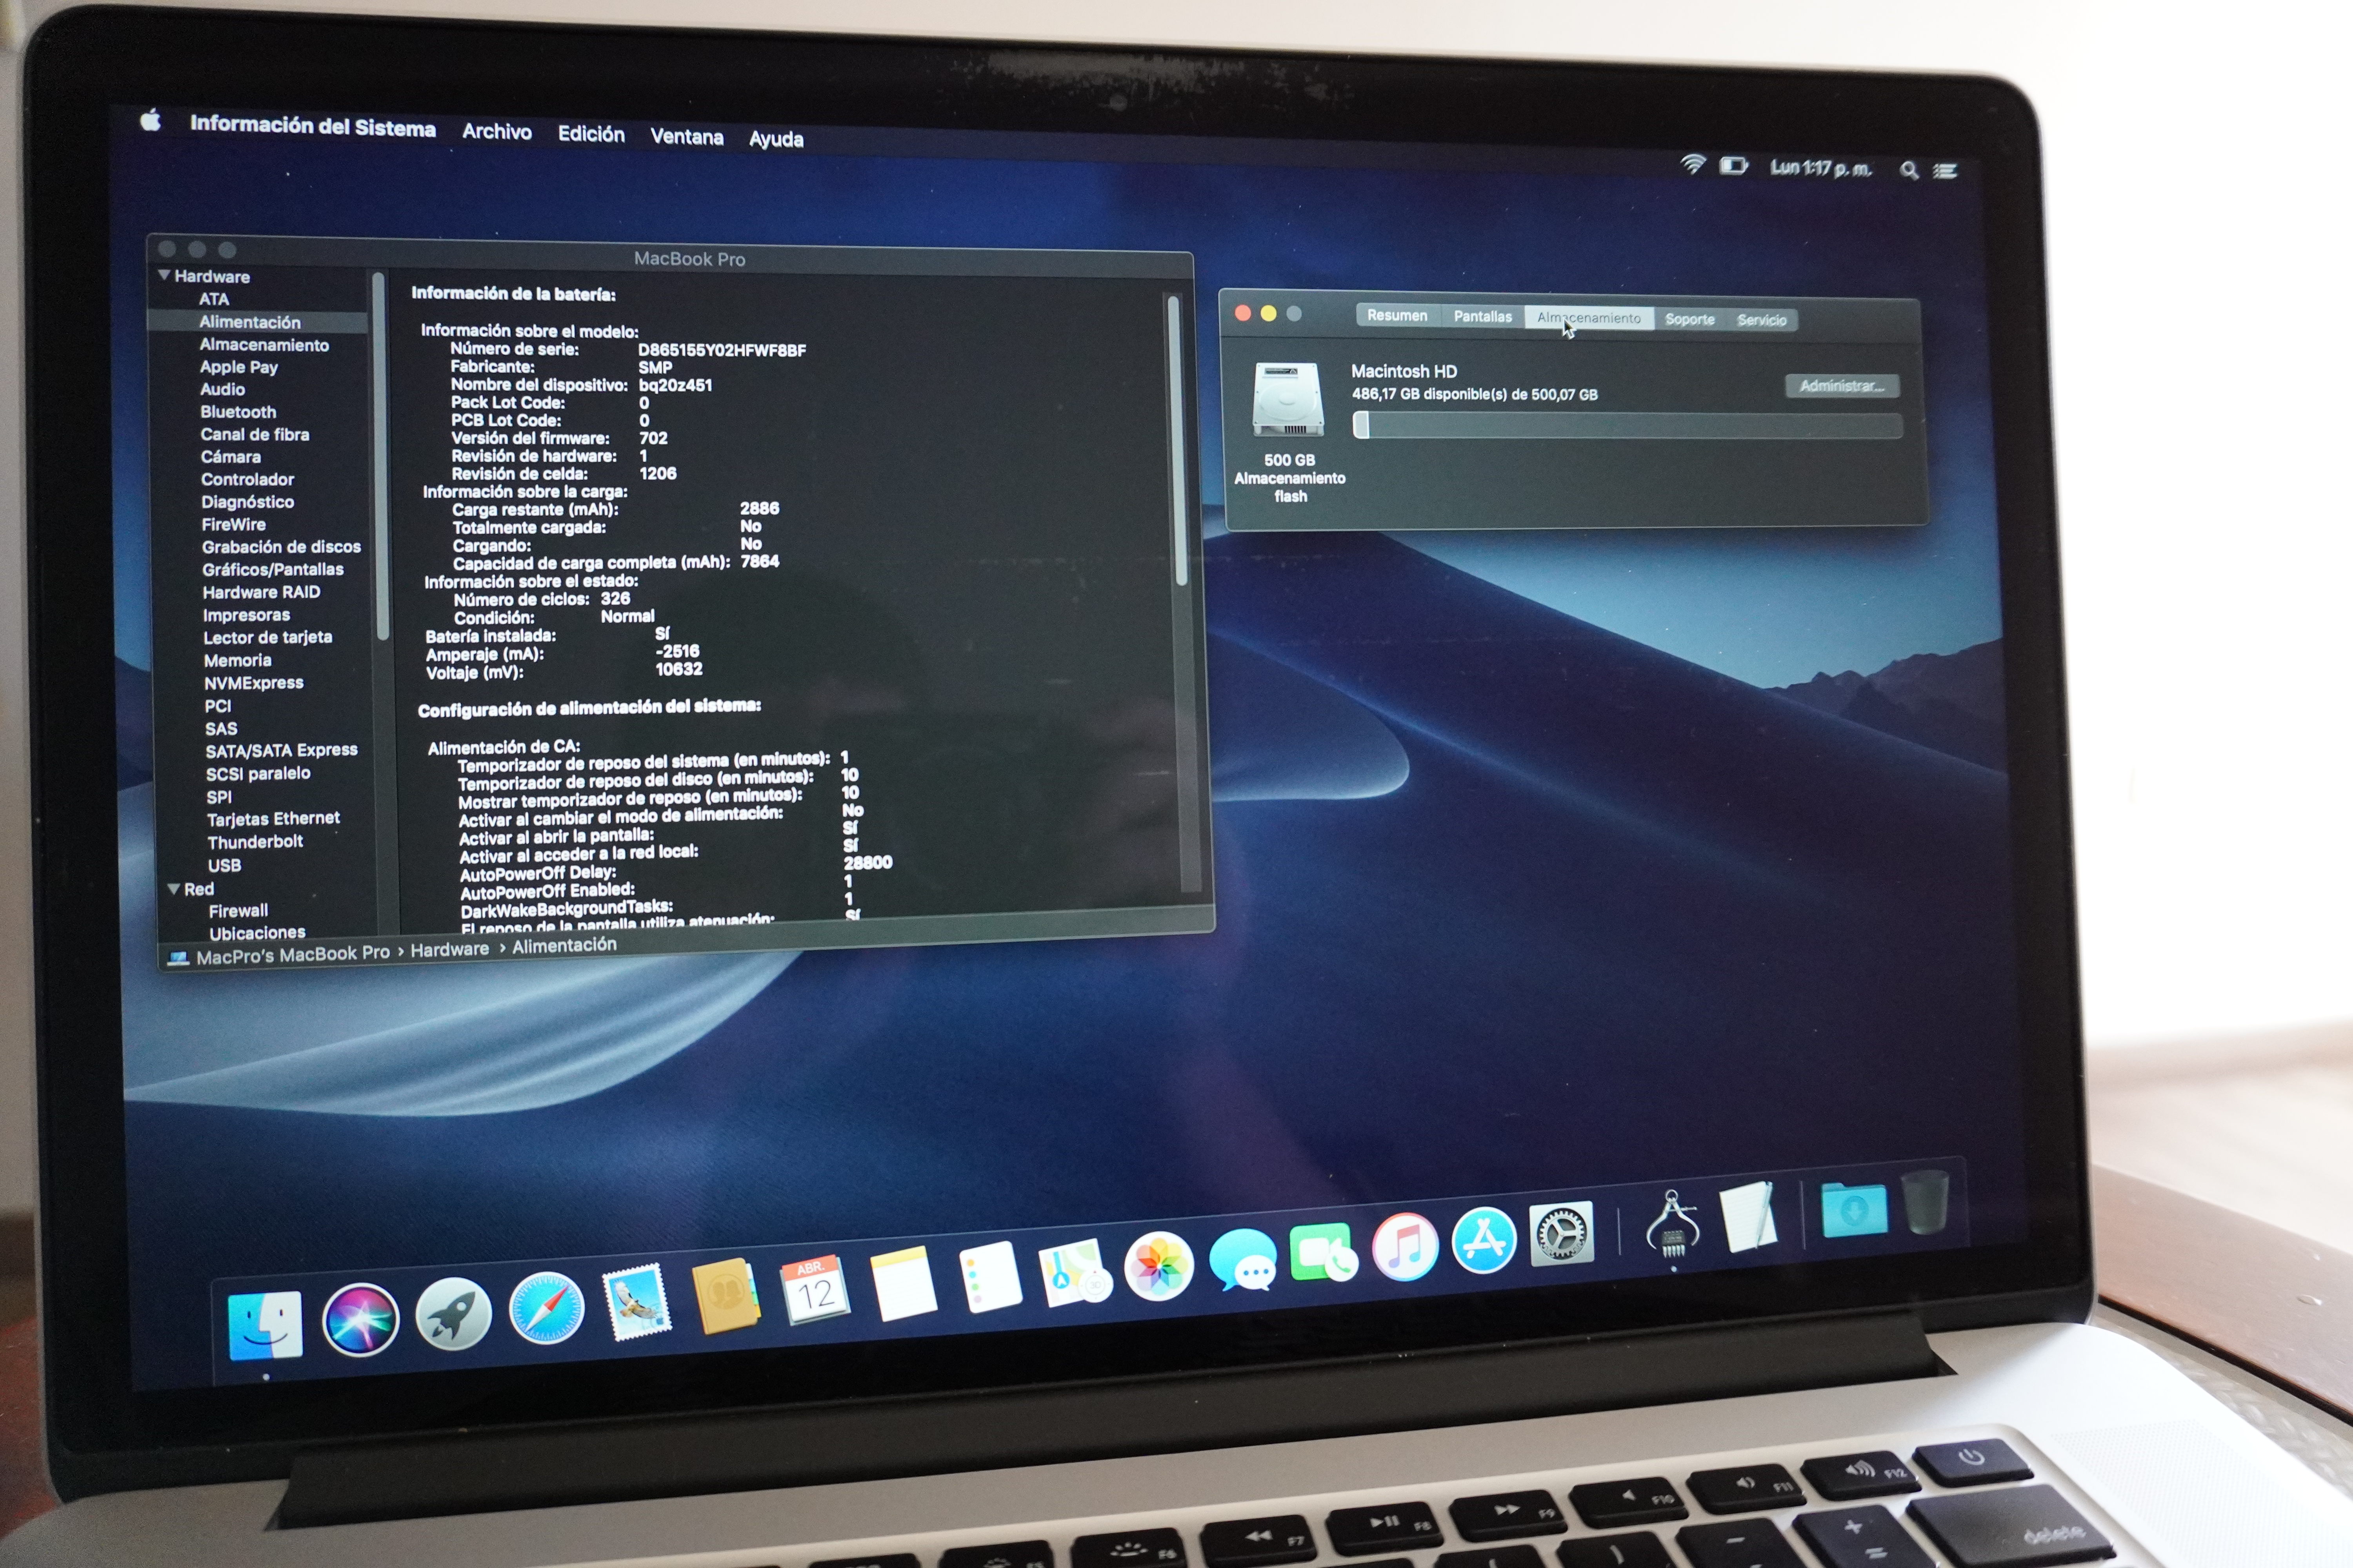Open the Ayuda menu
The height and width of the screenshot is (1568, 2353).
[x=776, y=139]
